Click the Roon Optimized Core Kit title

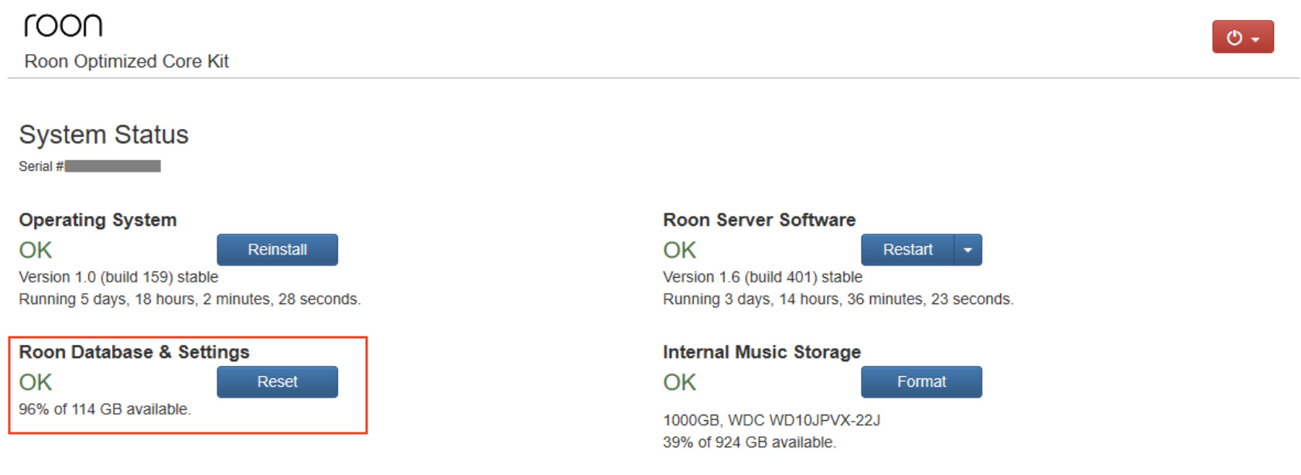(x=126, y=61)
